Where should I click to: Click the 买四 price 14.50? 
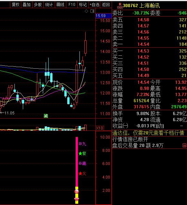pos(143,69)
